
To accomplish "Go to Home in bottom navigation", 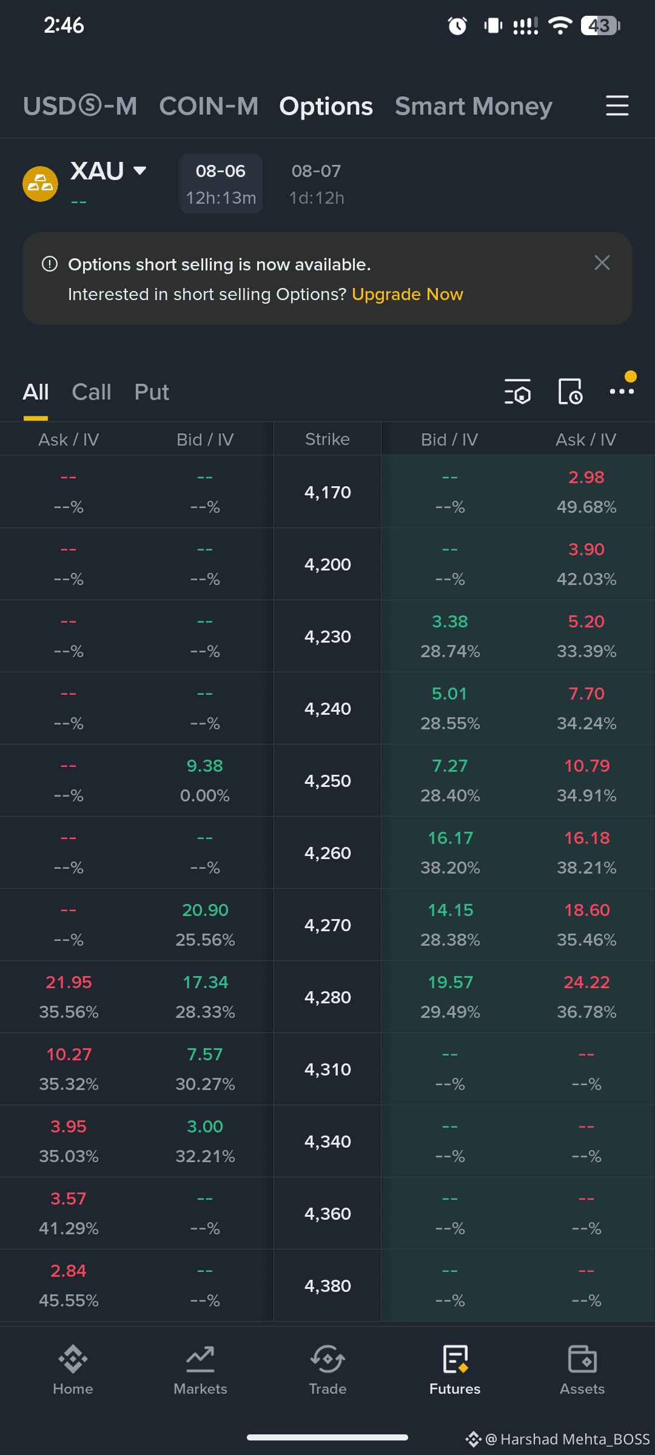I will click(73, 1370).
